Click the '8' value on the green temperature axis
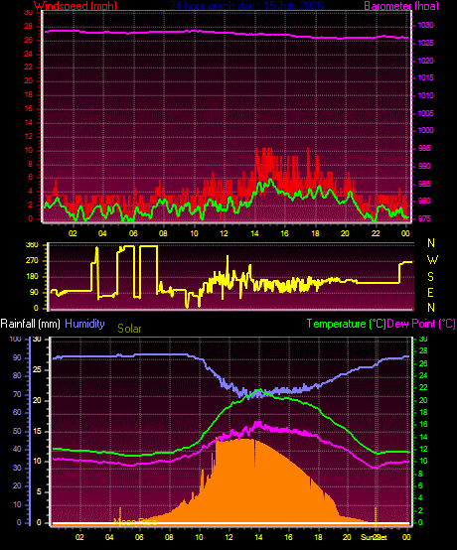Screen dimensions: 457x550 coord(421,475)
